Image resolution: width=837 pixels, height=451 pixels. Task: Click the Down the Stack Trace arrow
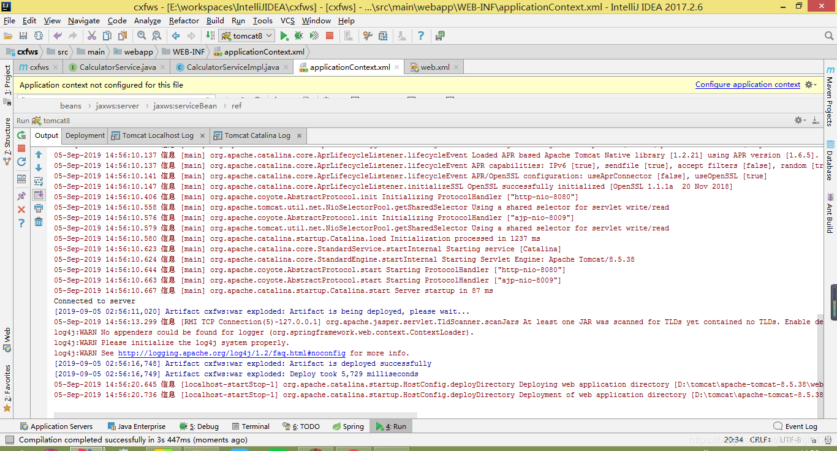coord(39,168)
